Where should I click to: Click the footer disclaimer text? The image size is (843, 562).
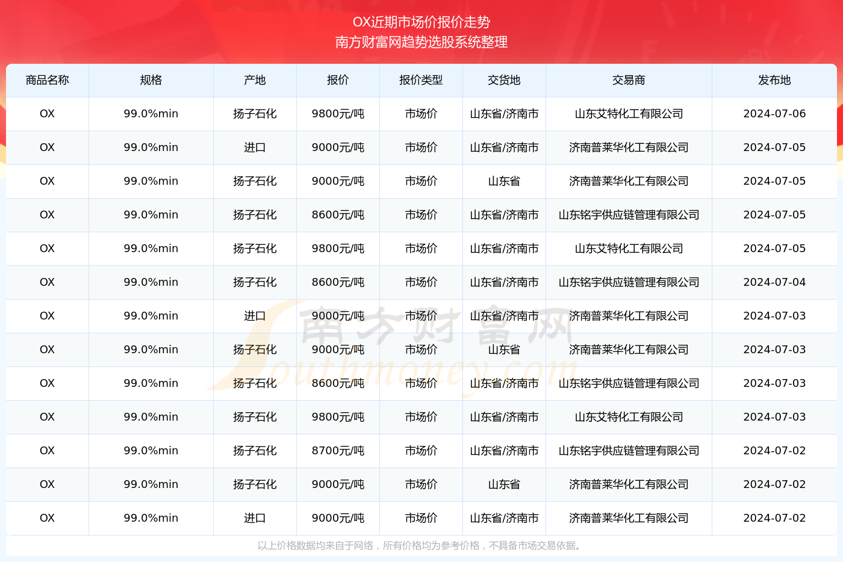pos(421,546)
